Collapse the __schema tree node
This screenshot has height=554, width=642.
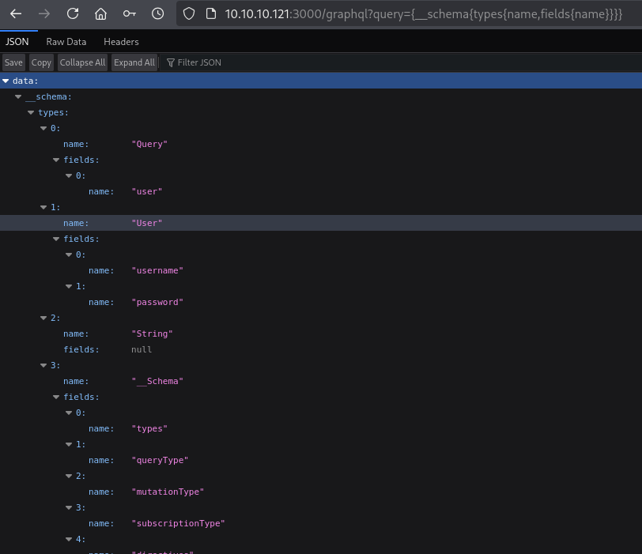[x=18, y=96]
